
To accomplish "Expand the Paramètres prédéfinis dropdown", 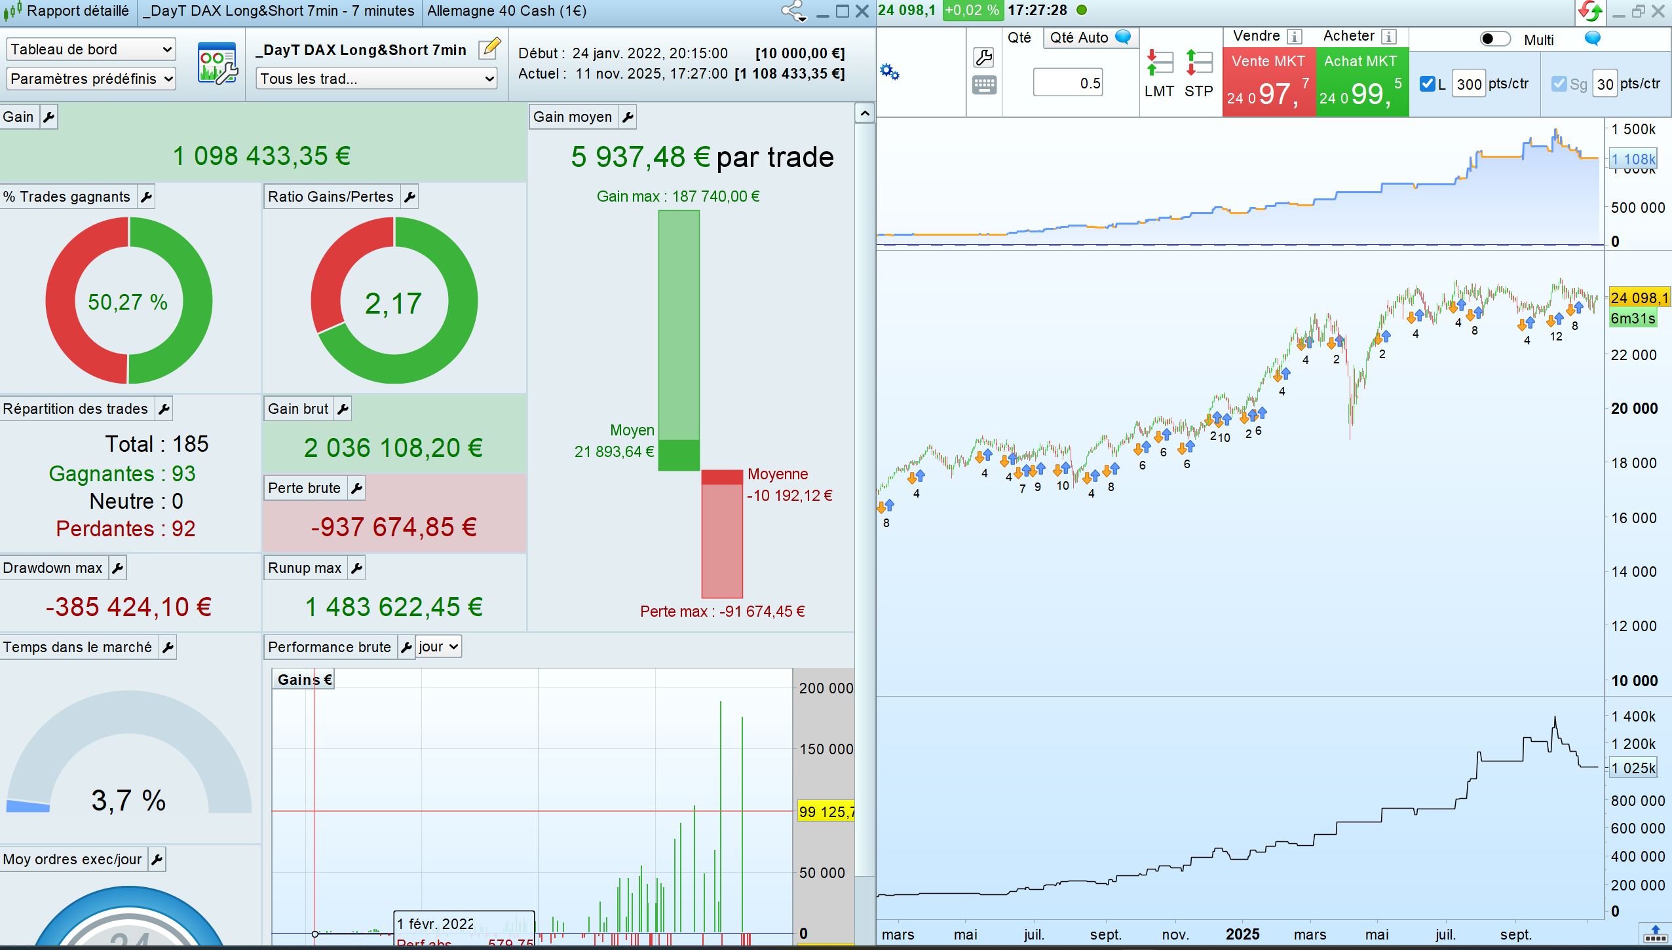I will [x=91, y=79].
